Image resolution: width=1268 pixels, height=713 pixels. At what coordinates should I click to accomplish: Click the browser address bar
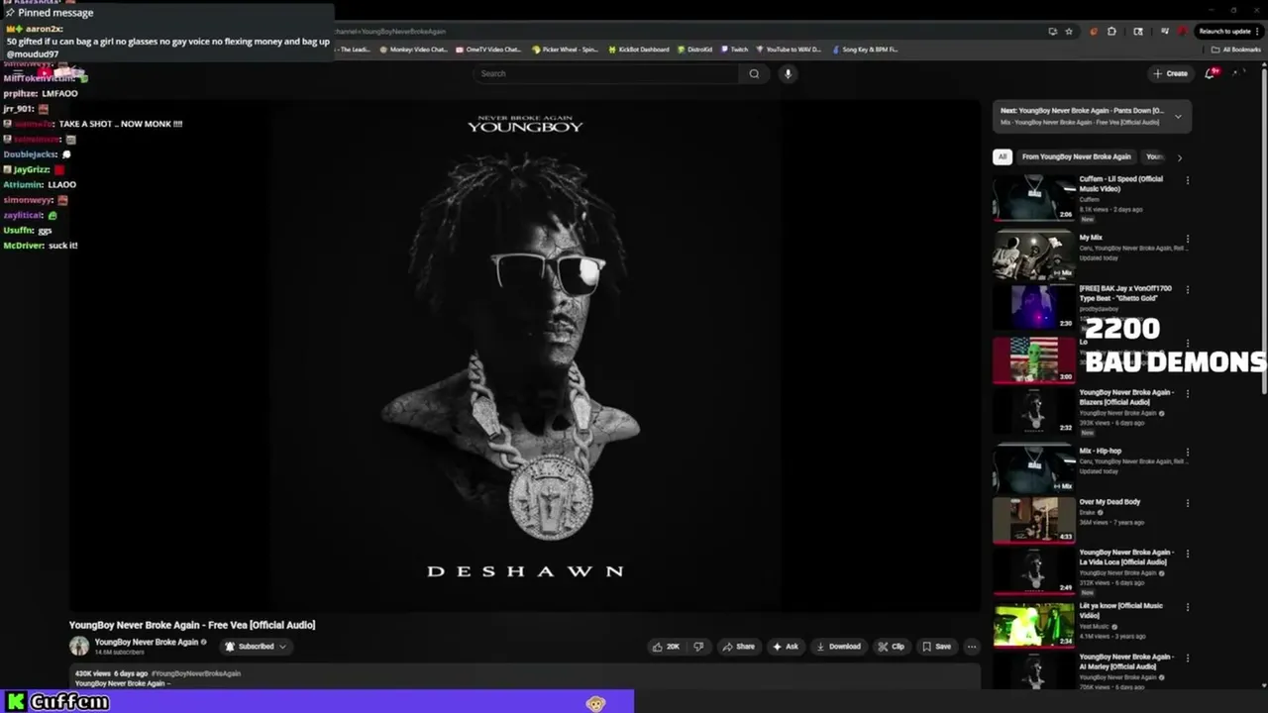[688, 31]
